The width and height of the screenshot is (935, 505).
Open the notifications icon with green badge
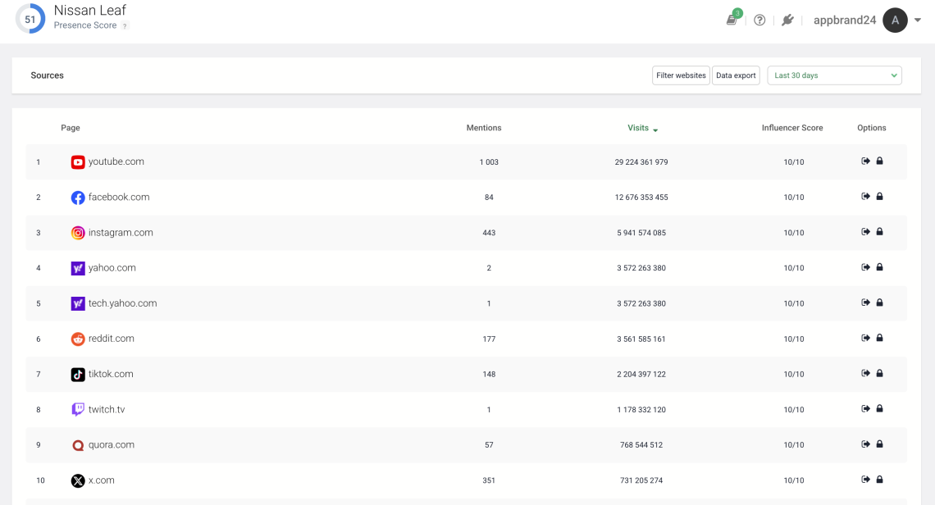[x=733, y=19]
